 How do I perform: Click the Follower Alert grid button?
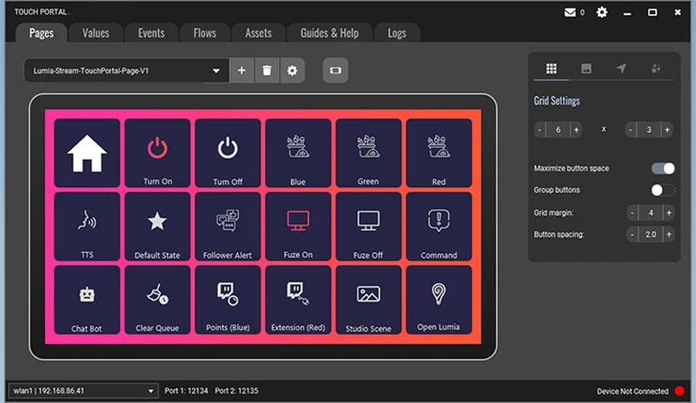(x=227, y=226)
